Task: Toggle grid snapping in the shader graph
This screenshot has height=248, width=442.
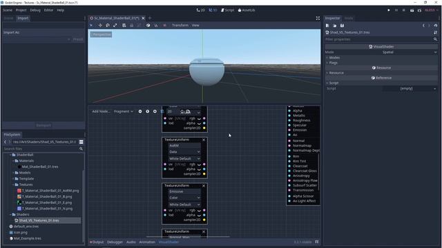Action: (162, 112)
